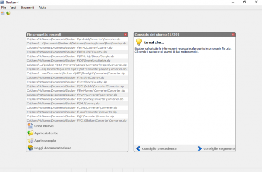Open NET\Silverlight\Converter\Converter.slp project
The height and width of the screenshot is (172, 262).
(x=77, y=74)
